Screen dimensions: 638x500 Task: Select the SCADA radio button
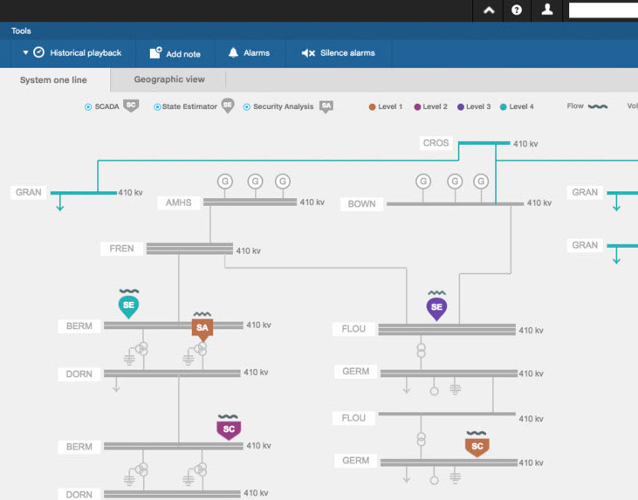88,107
